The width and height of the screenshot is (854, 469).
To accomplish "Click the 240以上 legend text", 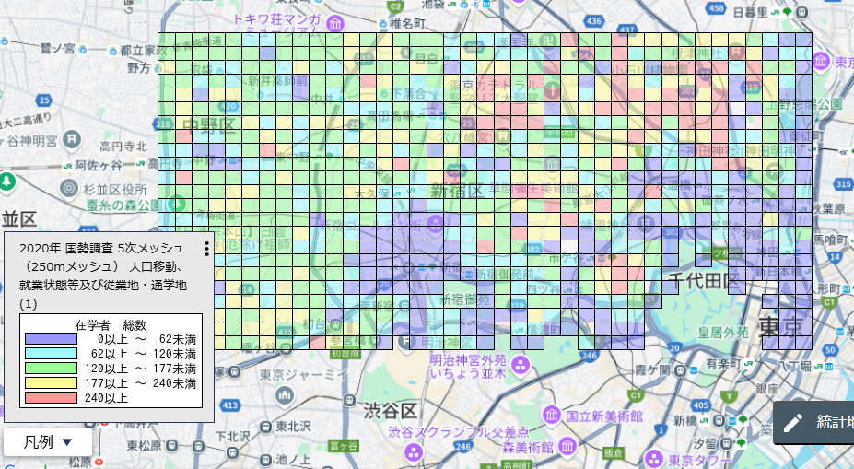I will coord(106,398).
